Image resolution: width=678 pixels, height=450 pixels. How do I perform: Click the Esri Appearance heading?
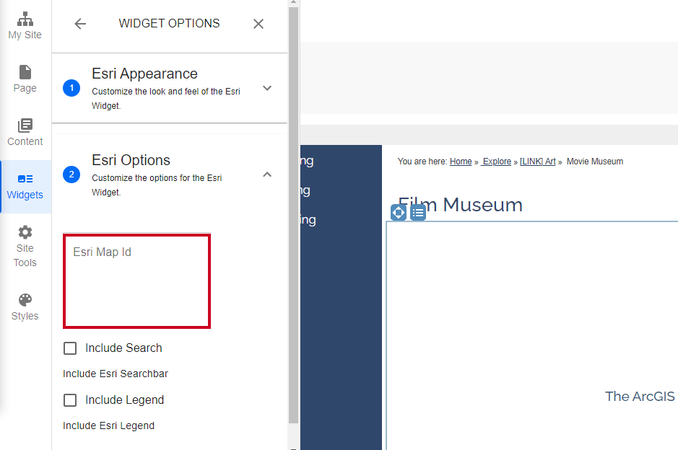(x=144, y=74)
